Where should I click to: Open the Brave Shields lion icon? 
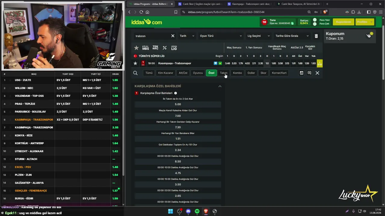pos(325,12)
